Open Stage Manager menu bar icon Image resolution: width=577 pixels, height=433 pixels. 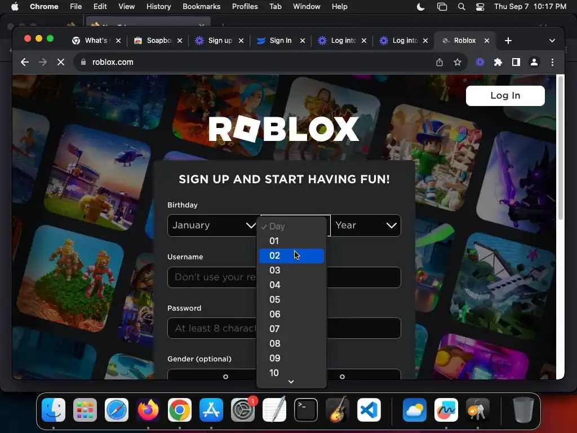442,6
